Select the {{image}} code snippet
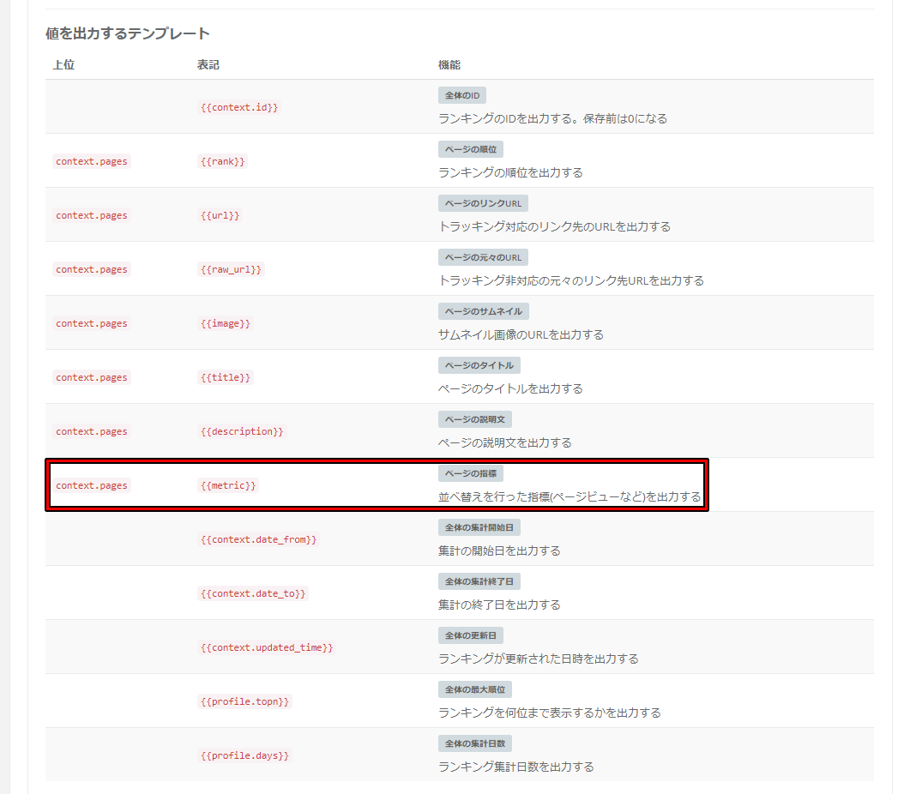Viewport: 904px width, 794px height. [x=226, y=324]
